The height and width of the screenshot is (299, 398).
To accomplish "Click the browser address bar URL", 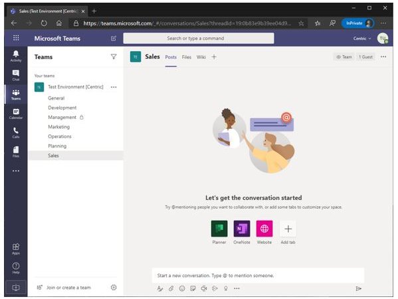I will coord(187,23).
